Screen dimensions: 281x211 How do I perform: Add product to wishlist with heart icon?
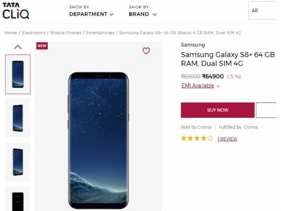point(146,51)
